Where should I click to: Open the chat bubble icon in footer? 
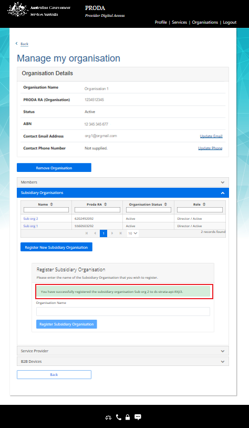pyautogui.click(x=138, y=417)
